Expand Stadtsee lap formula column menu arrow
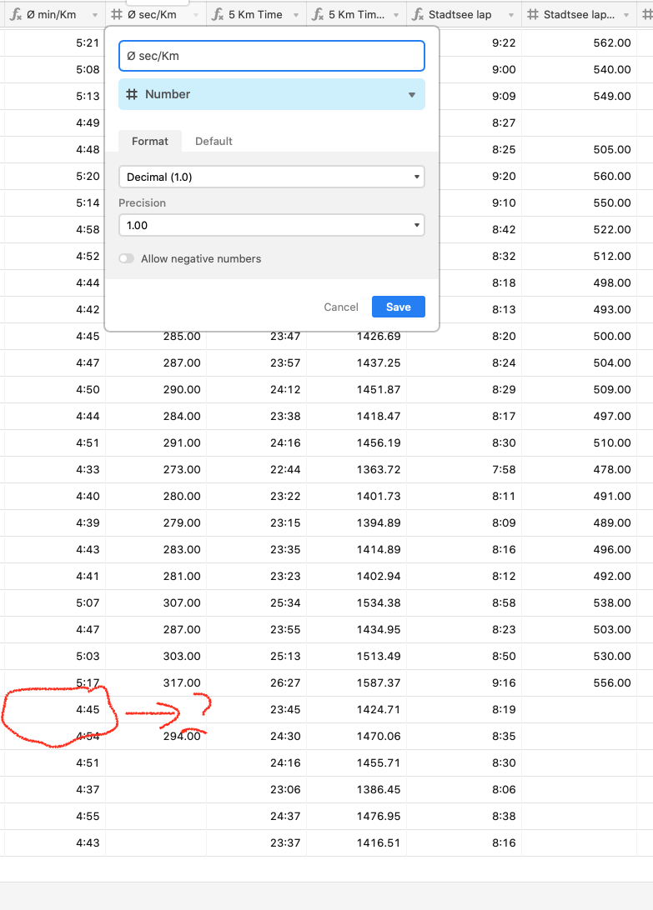653x910 pixels. (x=510, y=15)
